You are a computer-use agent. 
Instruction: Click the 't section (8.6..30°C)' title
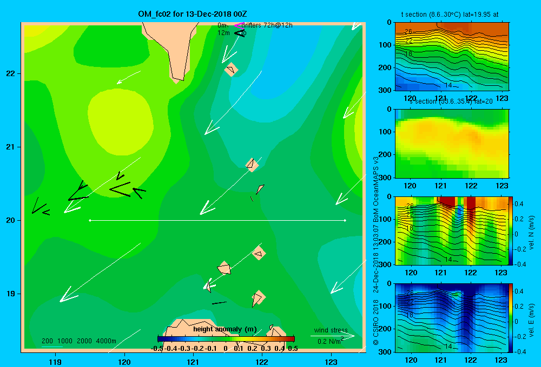[x=450, y=15]
